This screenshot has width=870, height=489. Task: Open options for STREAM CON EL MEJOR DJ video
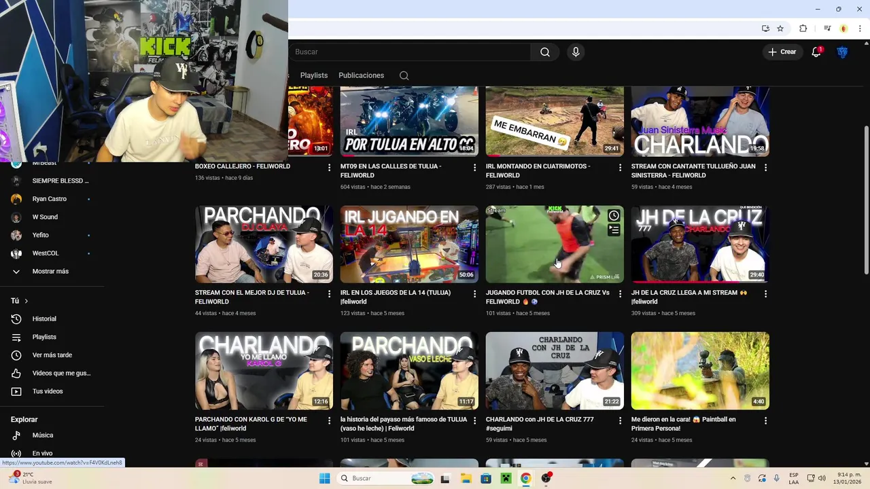pos(329,293)
